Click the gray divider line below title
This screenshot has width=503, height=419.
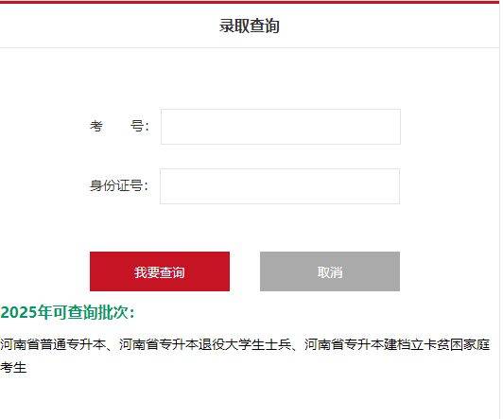click(x=250, y=48)
